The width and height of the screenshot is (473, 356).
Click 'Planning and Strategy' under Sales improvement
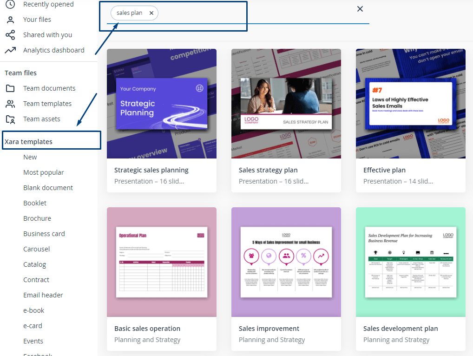point(272,340)
